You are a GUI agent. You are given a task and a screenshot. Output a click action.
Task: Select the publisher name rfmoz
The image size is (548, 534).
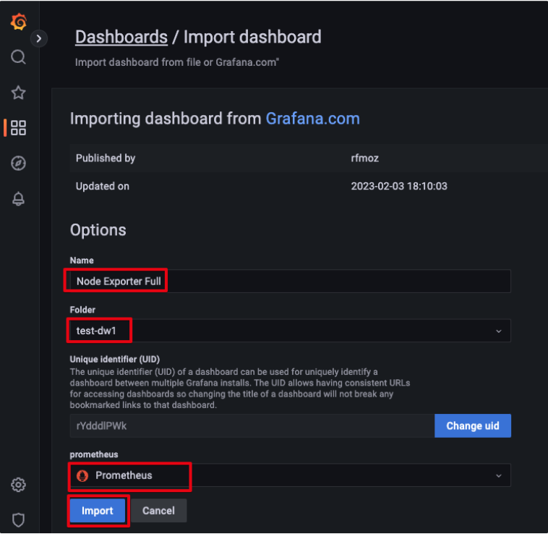click(x=364, y=158)
